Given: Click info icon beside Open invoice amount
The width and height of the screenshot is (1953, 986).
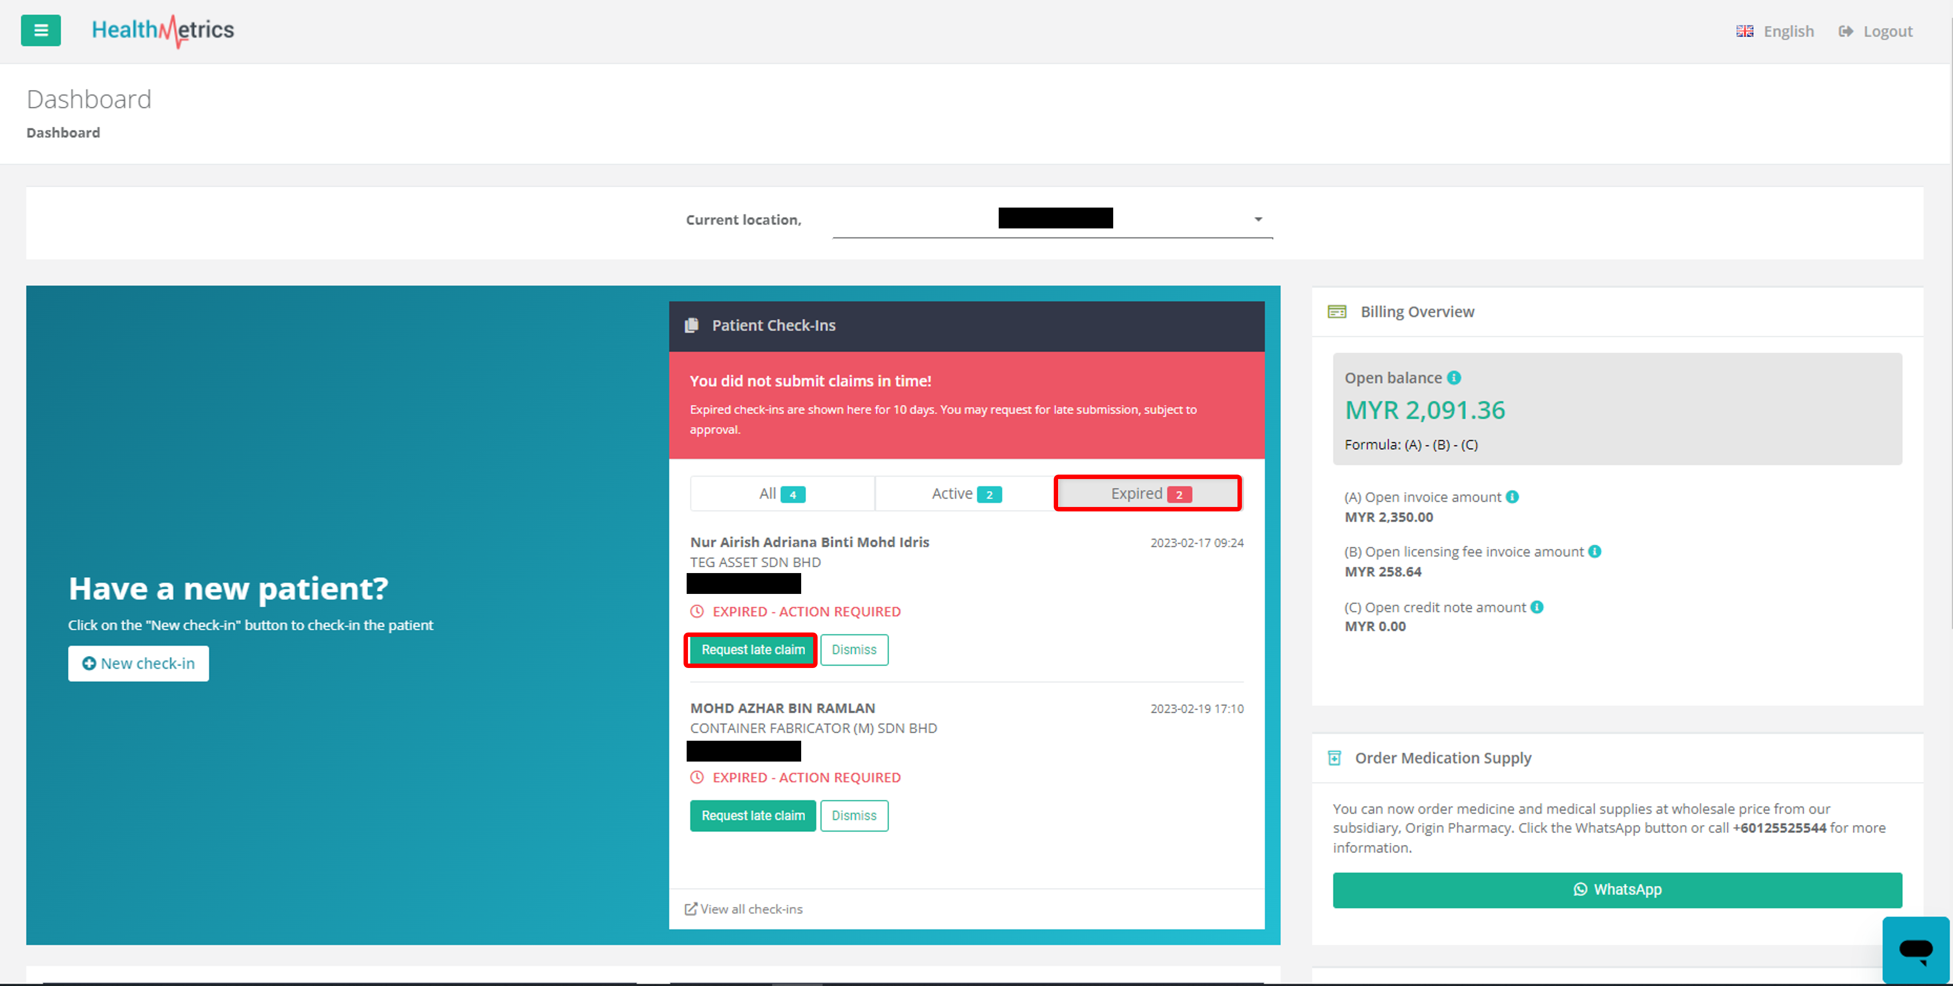Looking at the screenshot, I should (x=1512, y=497).
